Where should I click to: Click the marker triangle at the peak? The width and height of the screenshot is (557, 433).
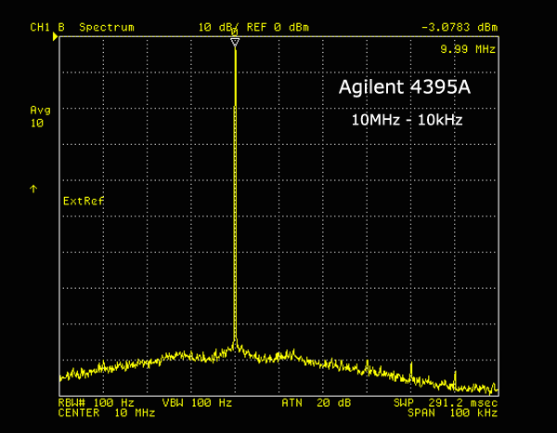(235, 43)
